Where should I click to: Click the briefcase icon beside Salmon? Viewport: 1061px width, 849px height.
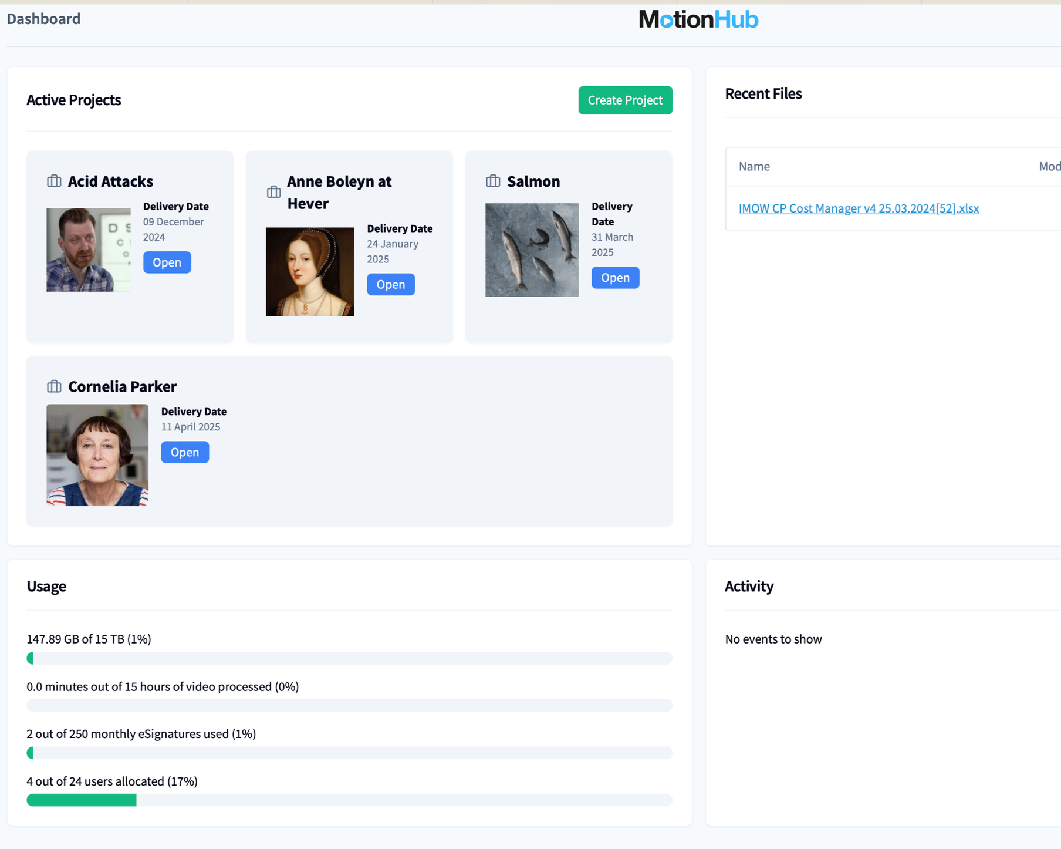[493, 181]
